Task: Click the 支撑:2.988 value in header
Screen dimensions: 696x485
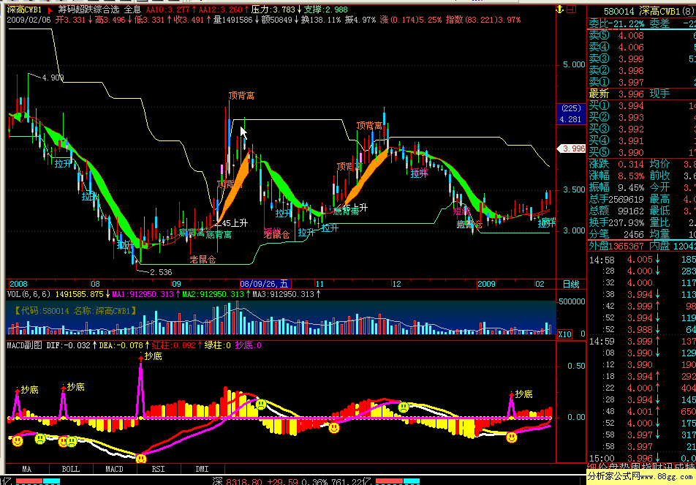Action: coord(326,10)
